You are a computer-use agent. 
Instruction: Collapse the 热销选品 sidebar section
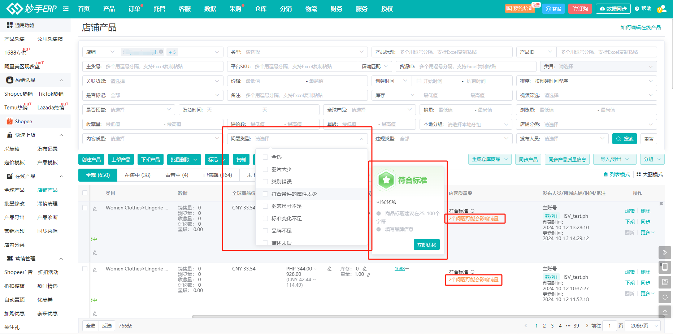61,80
